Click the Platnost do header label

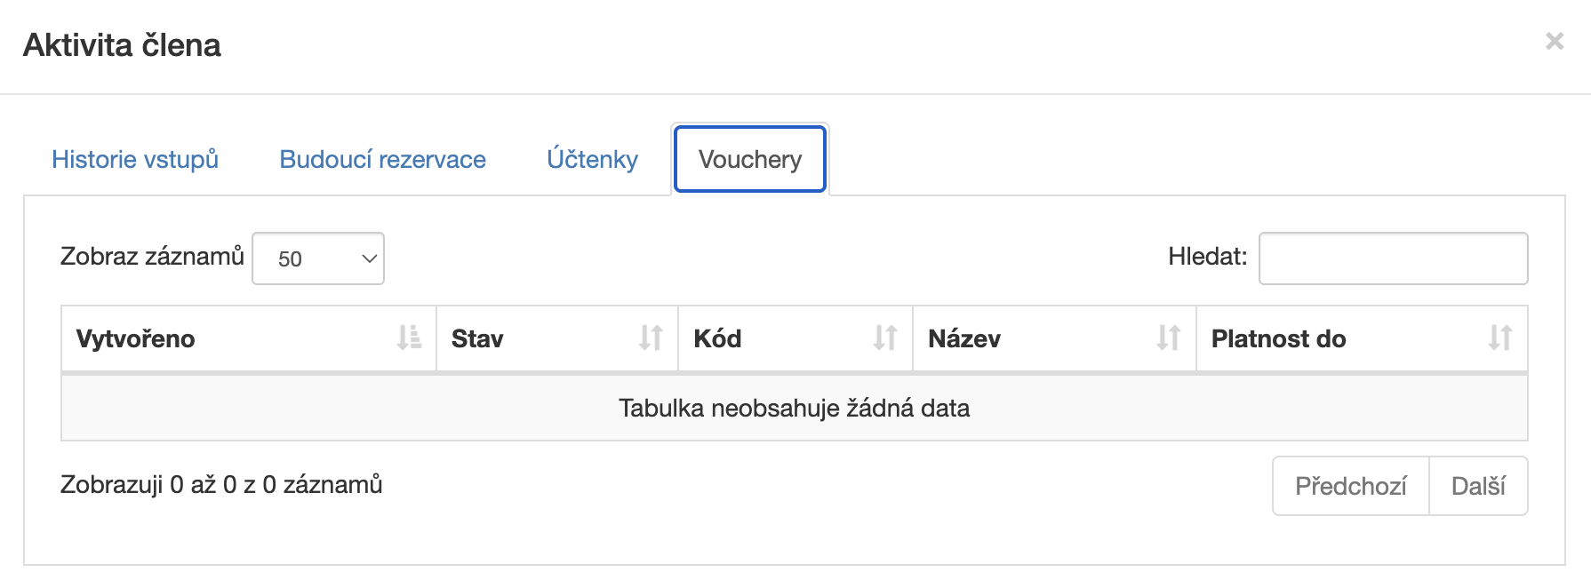pos(1279,338)
